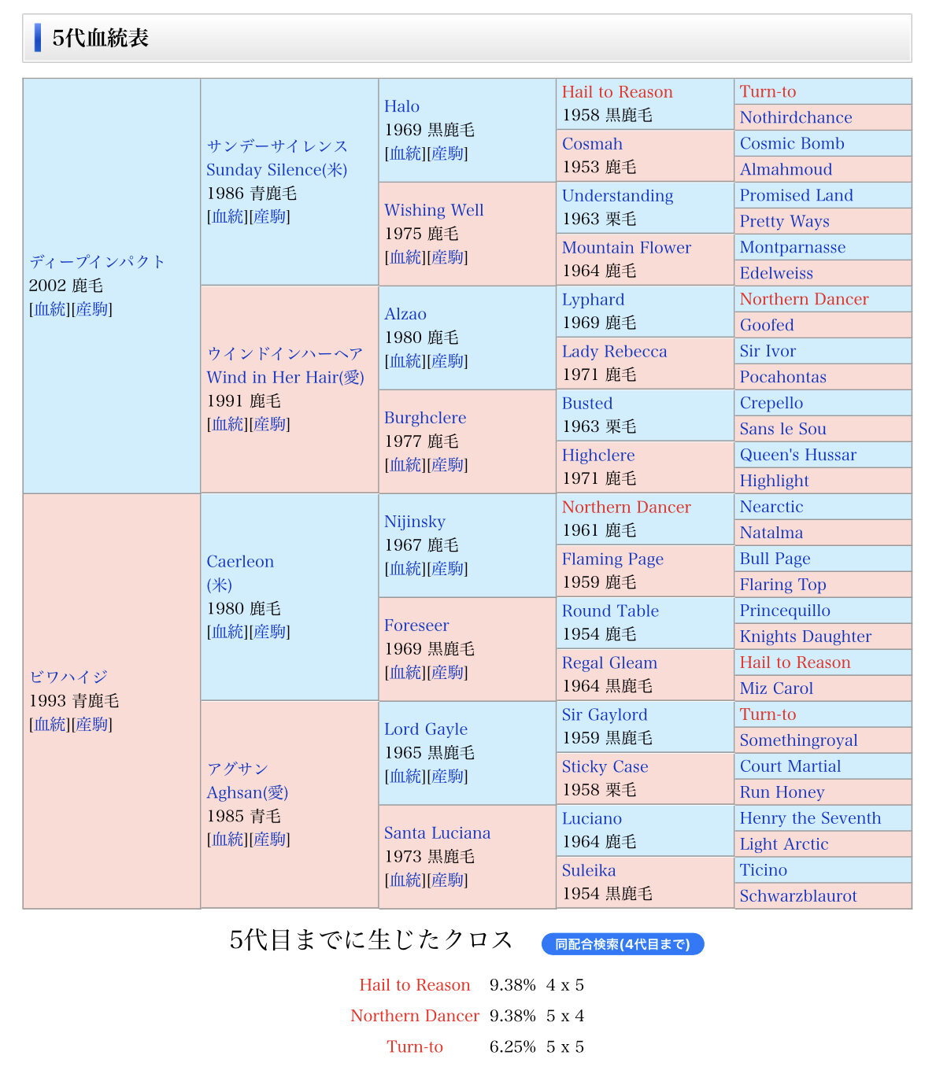
Task: Click 血統 link under Burghclere
Action: pos(405,466)
